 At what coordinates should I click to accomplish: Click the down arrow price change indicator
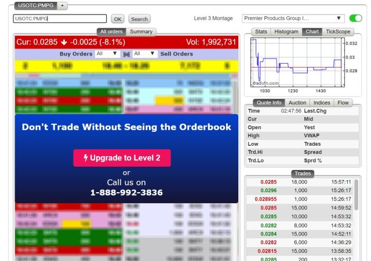(64, 42)
